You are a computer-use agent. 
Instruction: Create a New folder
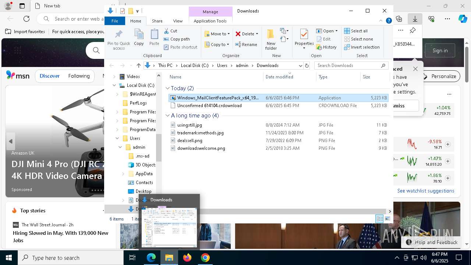tap(271, 40)
